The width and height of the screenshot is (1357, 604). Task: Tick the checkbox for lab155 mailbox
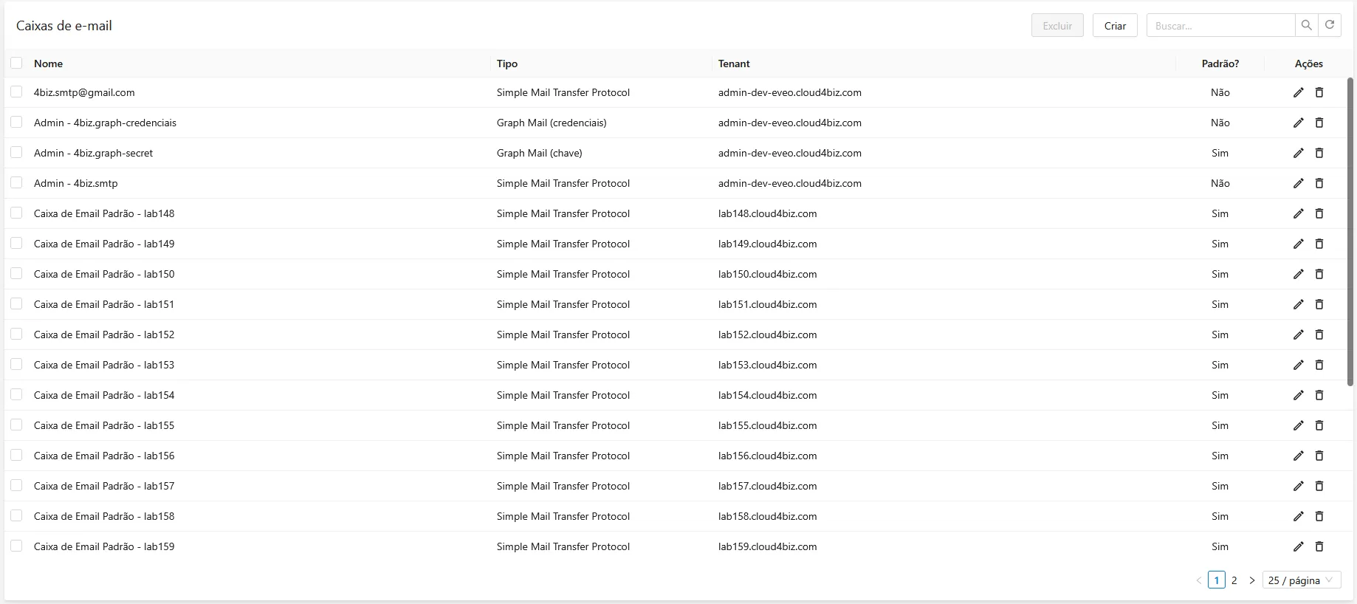[16, 425]
